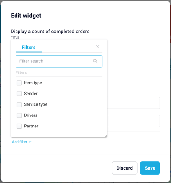
Task: Click the Item type label text
Action: click(x=33, y=83)
